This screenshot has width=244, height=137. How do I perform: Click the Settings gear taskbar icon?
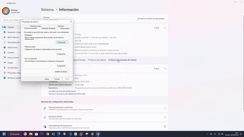pos(92,134)
